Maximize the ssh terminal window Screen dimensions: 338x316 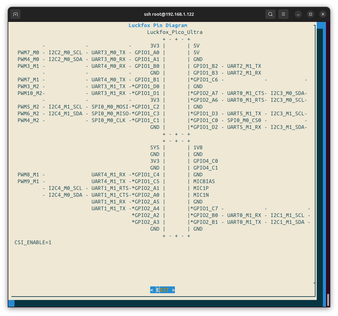click(311, 14)
